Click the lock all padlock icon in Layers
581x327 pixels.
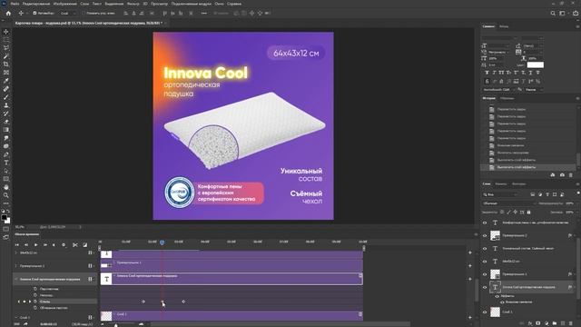click(528, 212)
